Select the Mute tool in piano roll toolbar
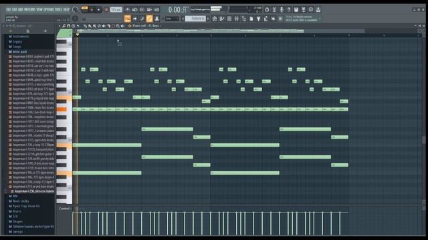The width and height of the screenshot is (428, 240). [104, 26]
